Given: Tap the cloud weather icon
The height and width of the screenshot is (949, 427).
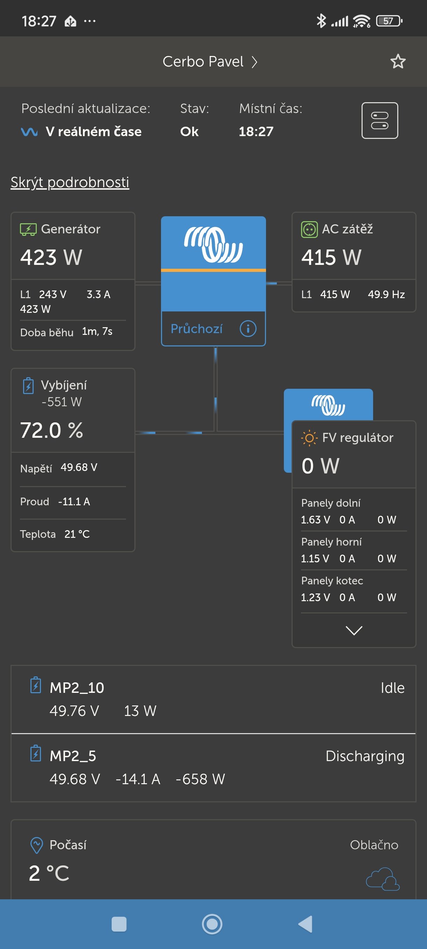Looking at the screenshot, I should point(382,879).
